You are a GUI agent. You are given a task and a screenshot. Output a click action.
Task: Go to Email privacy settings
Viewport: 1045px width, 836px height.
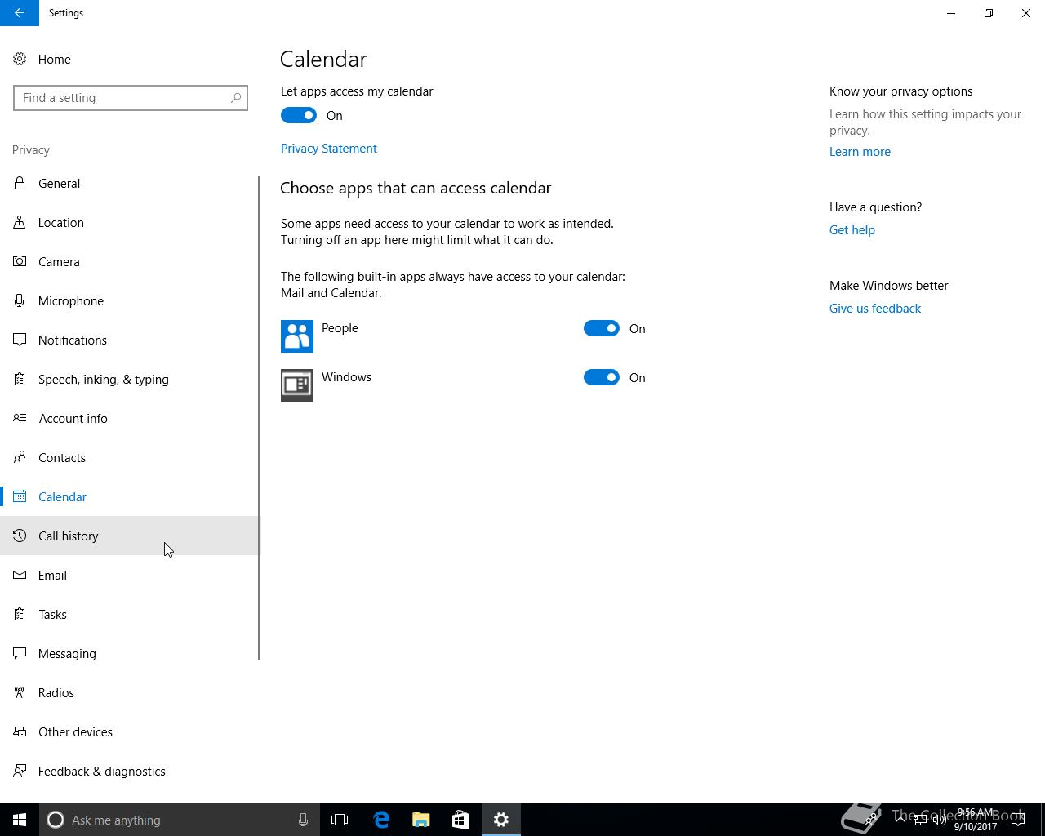129,575
